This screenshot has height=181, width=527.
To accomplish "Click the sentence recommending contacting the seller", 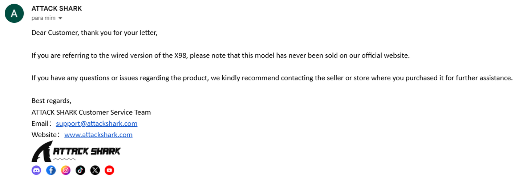I will coord(272,78).
